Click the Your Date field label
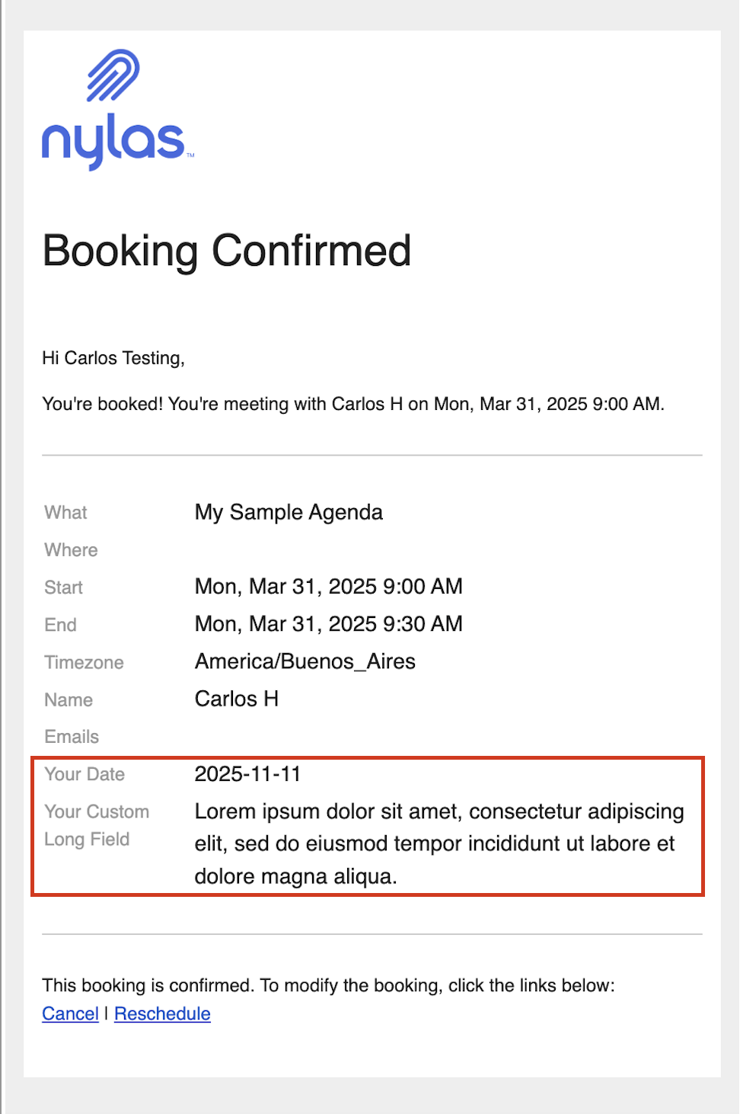 pyautogui.click(x=85, y=774)
